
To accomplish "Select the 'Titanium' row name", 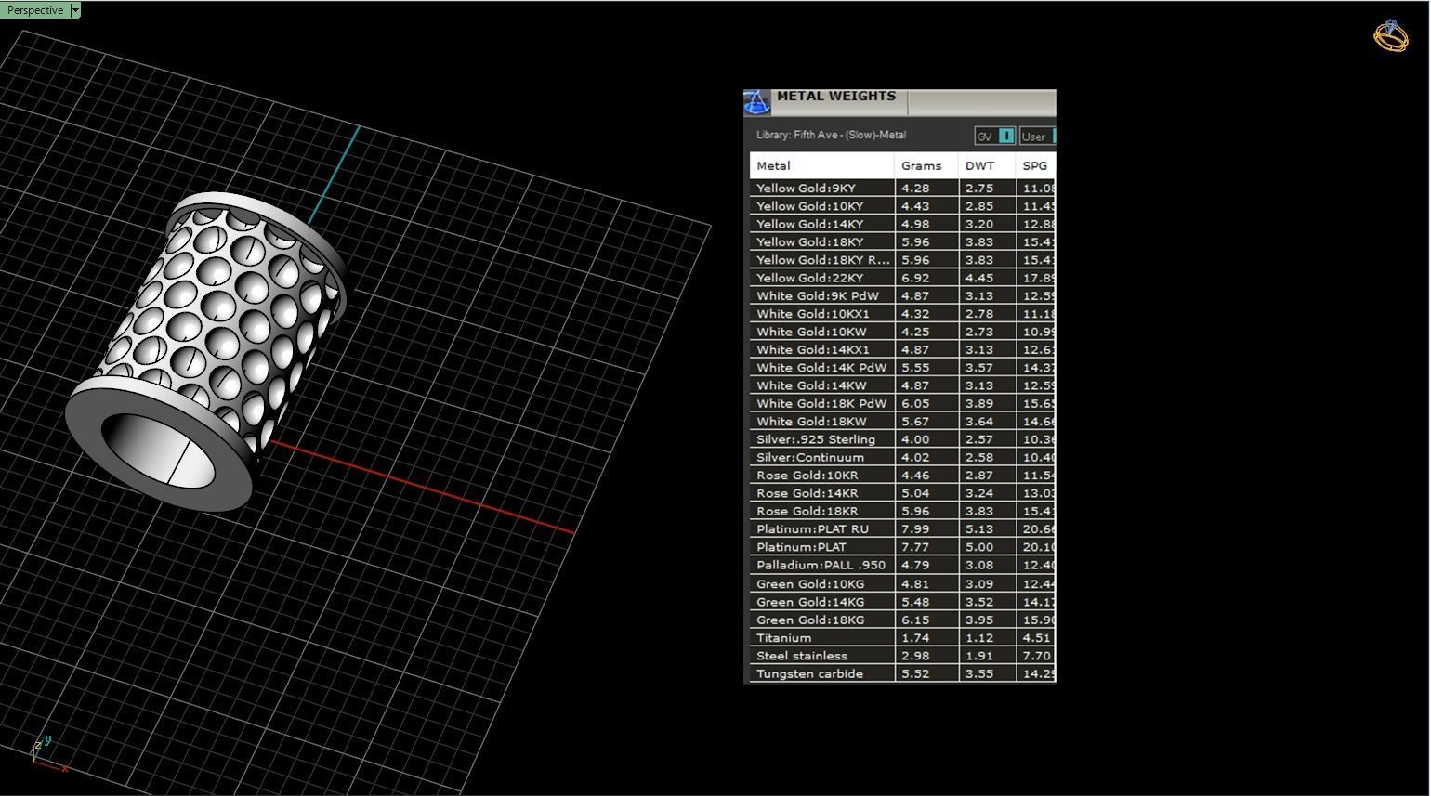I will click(x=783, y=638).
